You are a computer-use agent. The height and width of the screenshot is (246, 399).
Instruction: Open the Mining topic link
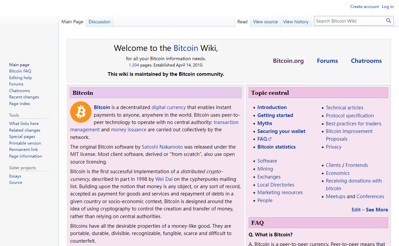coord(265,169)
